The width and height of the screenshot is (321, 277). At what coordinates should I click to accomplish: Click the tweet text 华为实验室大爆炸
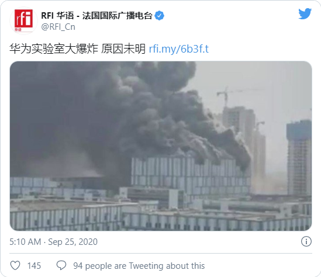54,49
